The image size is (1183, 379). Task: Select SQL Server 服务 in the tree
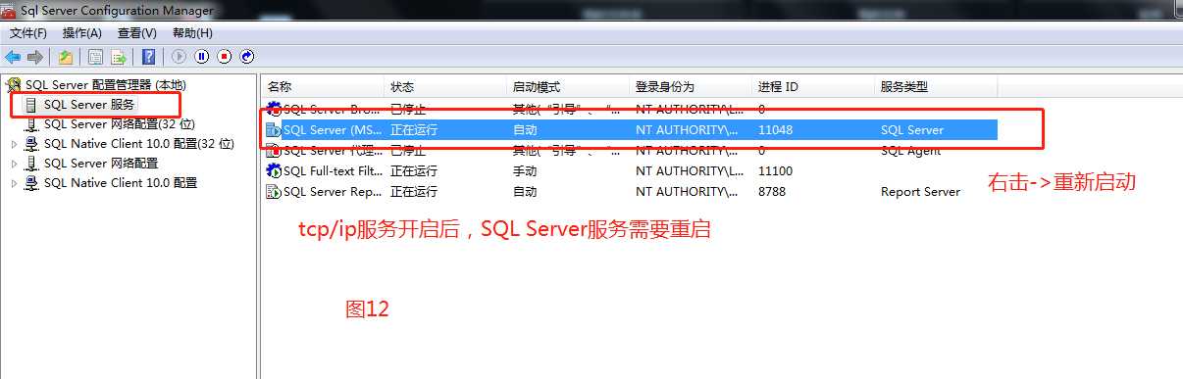point(89,105)
